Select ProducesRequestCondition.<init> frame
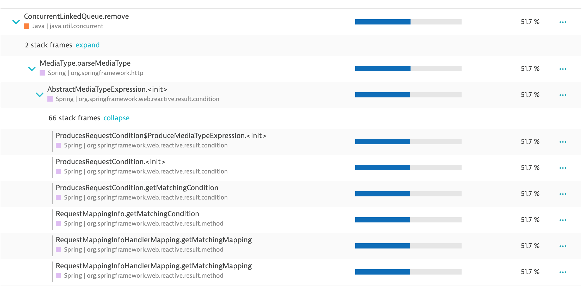This screenshot has height=286, width=584. pos(110,162)
